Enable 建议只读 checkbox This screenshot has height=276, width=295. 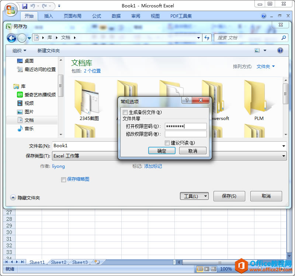tap(167, 143)
